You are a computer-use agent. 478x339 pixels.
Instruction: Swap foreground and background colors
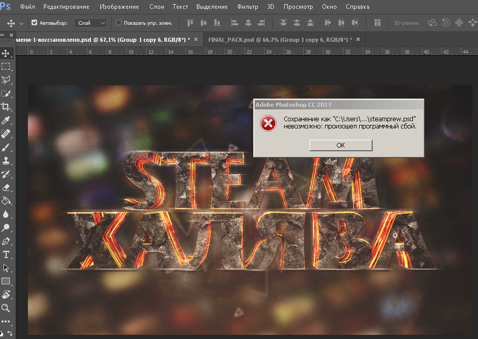click(9, 333)
